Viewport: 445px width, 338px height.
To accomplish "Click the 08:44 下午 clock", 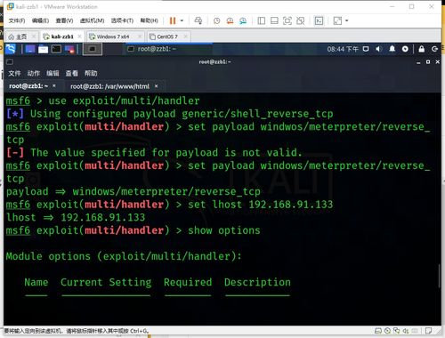I will (x=343, y=49).
